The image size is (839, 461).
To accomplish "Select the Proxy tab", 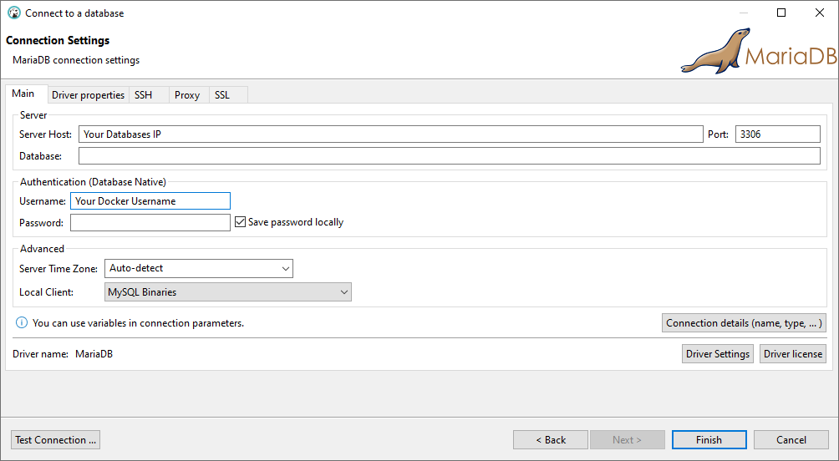I will (187, 95).
